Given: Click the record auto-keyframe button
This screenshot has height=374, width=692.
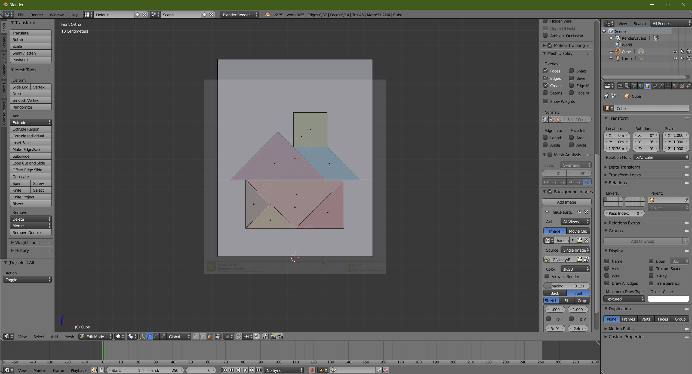Looking at the screenshot, I should point(312,370).
